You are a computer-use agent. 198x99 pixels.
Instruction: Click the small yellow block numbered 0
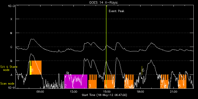[x=30, y=68]
